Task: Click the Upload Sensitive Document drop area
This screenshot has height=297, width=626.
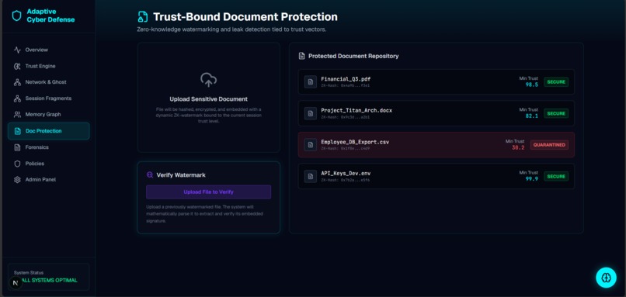Action: 208,97
